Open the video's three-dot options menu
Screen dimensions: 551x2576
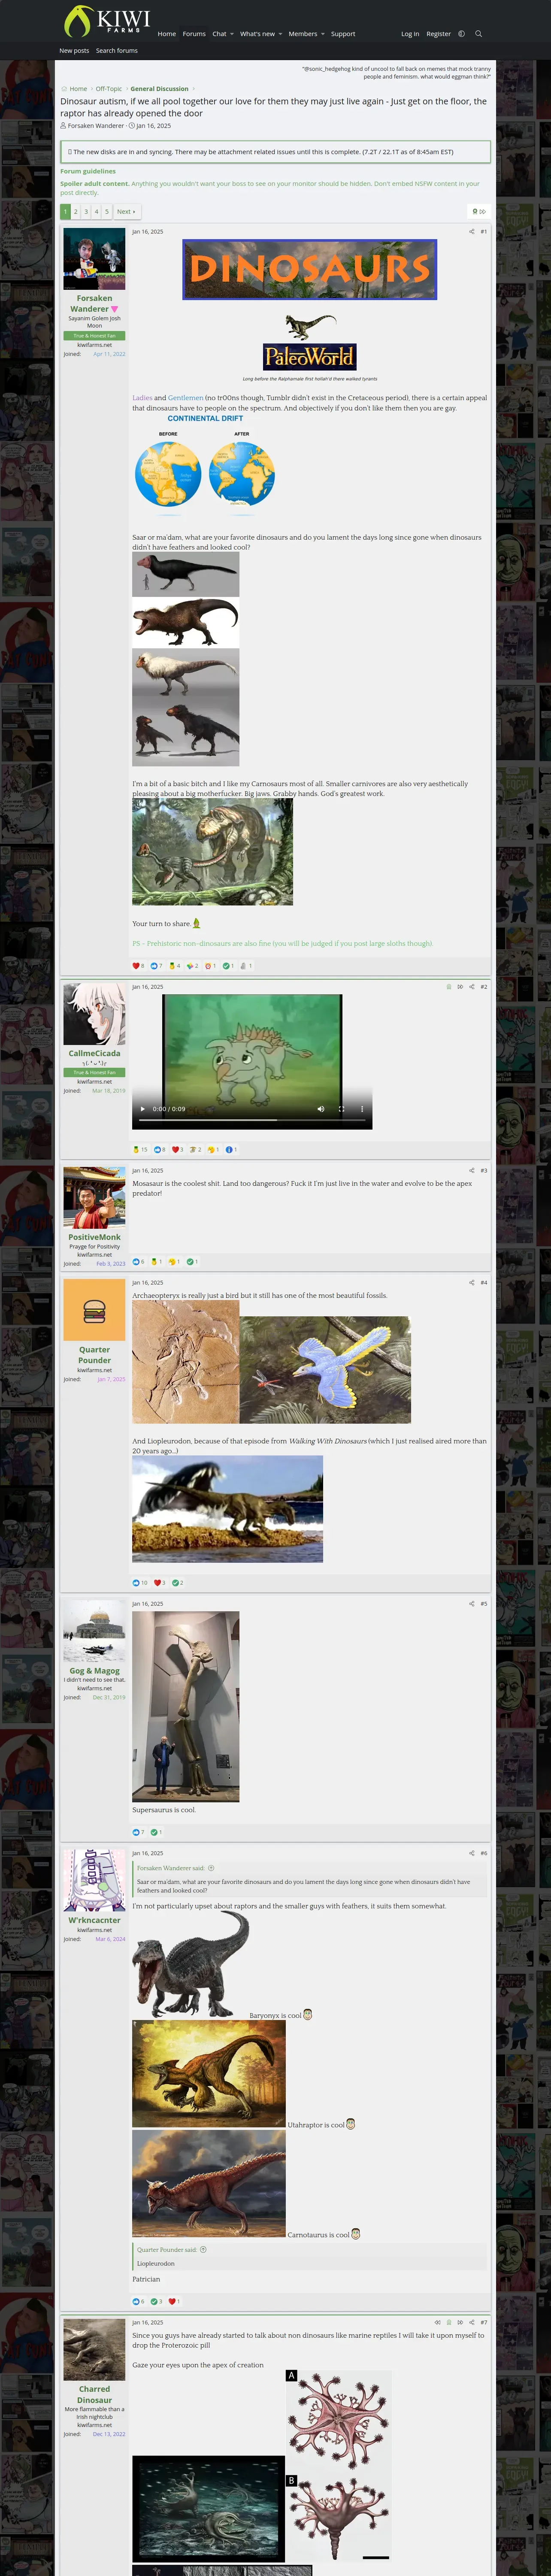pos(362,1109)
